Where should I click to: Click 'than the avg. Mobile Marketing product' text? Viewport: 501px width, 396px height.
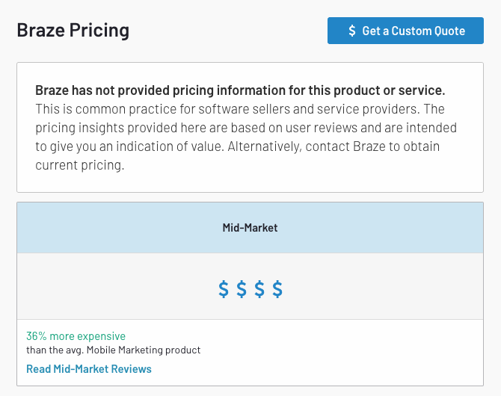(114, 350)
